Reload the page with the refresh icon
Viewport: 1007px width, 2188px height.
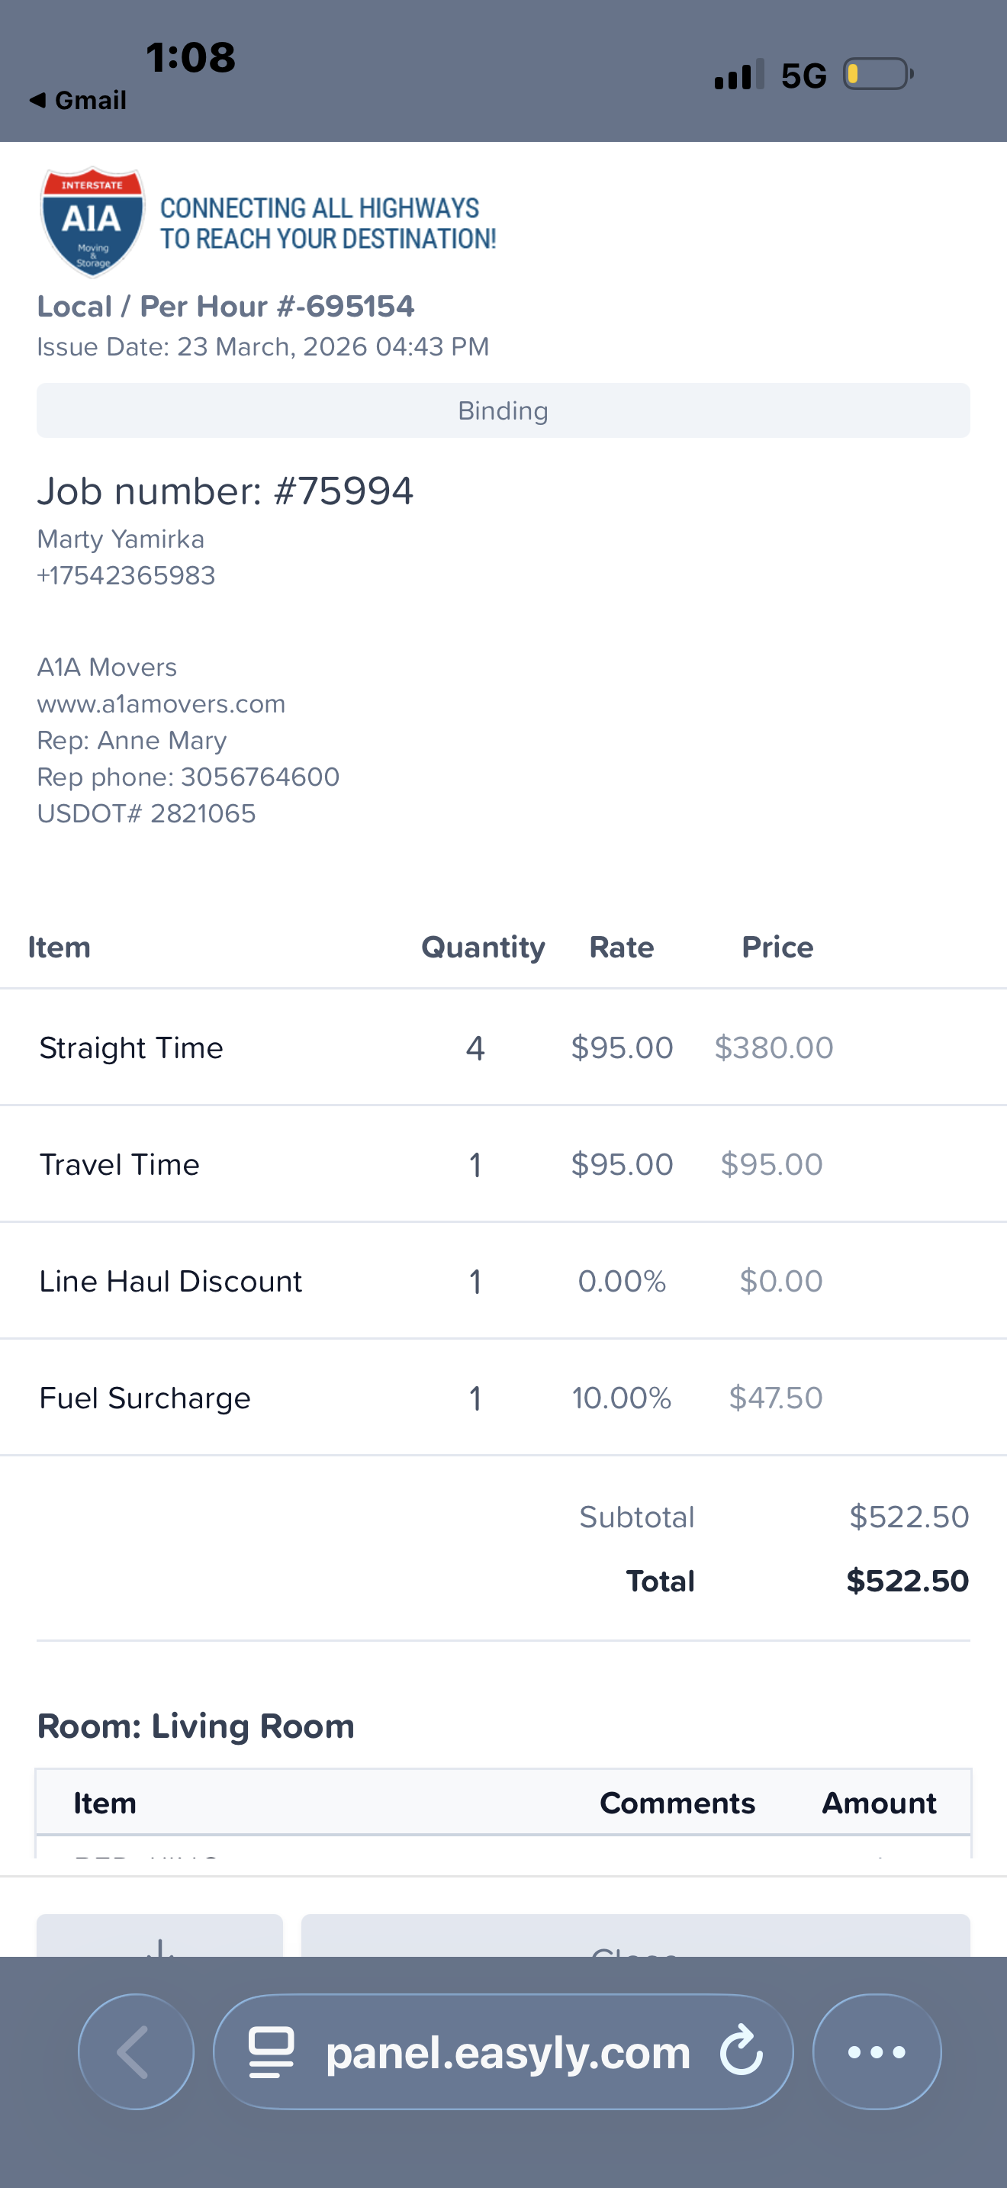742,2051
